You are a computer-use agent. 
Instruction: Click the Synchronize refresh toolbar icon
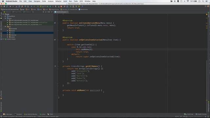[x=7, y=7]
